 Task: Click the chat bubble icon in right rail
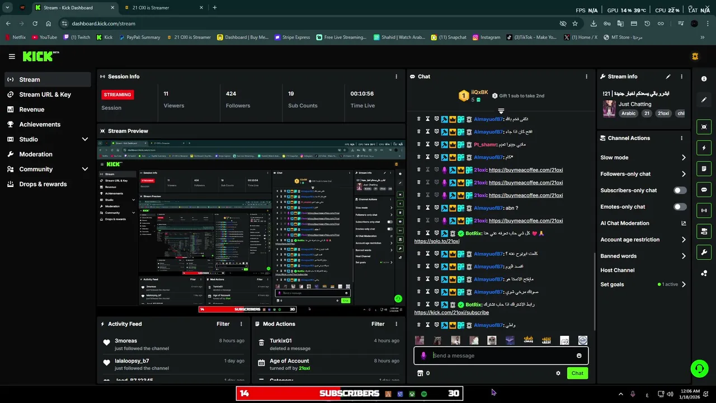point(704,190)
